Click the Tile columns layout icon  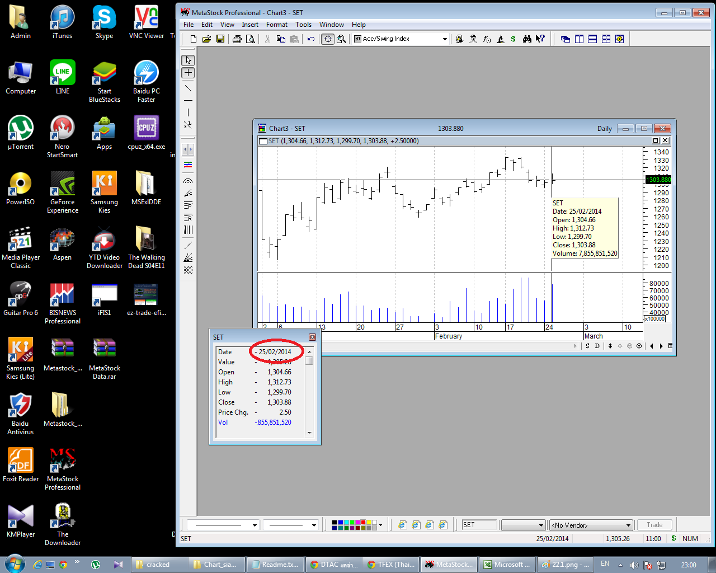[579, 39]
